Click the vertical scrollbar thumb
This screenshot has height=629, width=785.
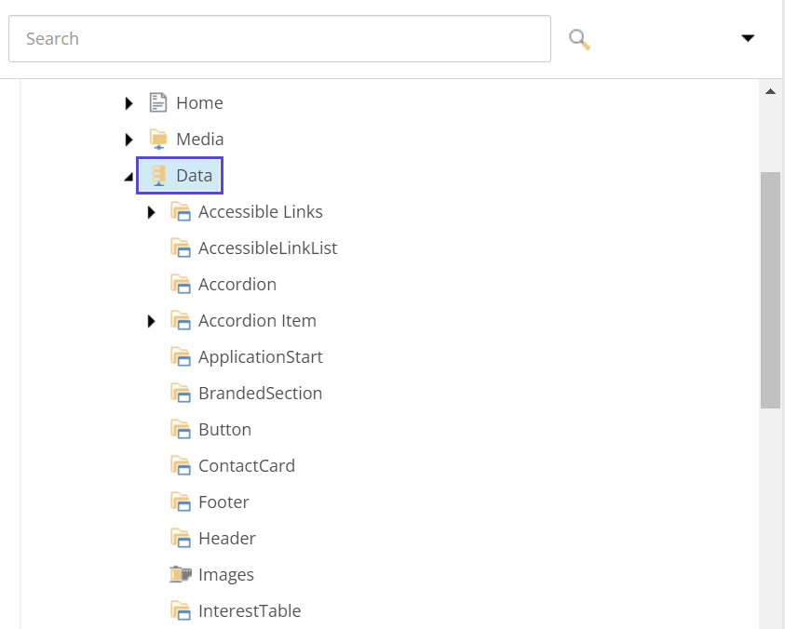click(x=770, y=290)
